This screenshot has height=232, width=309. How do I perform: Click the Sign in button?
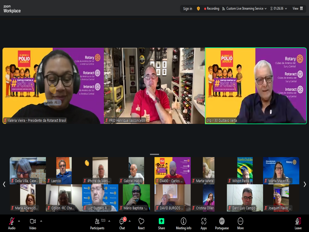coord(187,8)
